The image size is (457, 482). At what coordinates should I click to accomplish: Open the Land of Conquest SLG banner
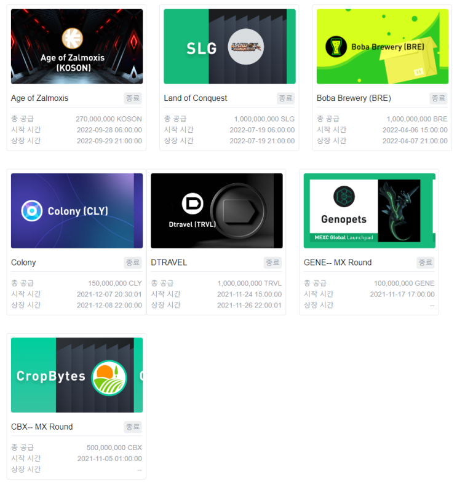pyautogui.click(x=230, y=47)
